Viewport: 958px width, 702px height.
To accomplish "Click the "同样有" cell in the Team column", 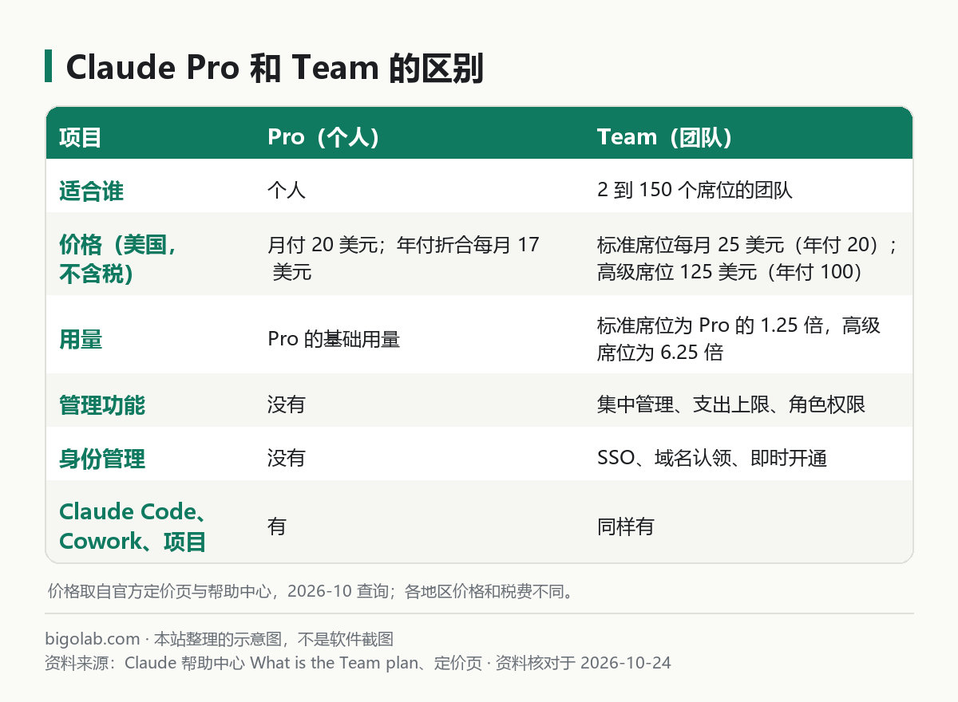I will point(626,527).
